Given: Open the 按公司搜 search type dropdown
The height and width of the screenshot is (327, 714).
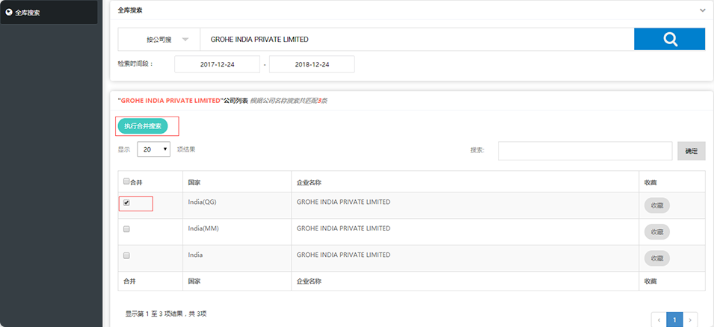Looking at the screenshot, I should click(x=159, y=40).
